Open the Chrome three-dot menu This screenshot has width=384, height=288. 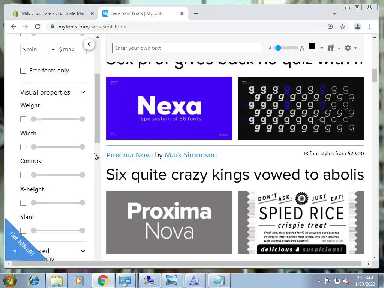tap(370, 27)
